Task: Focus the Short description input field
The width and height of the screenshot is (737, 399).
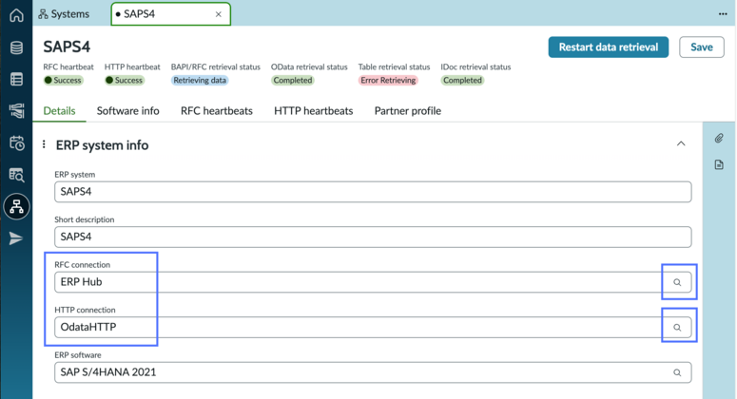Action: [x=373, y=237]
